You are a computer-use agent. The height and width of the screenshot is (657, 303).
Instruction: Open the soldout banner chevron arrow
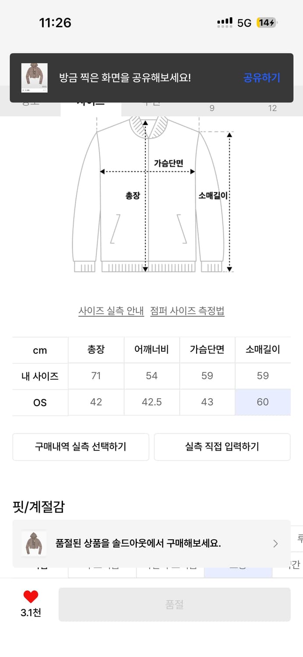click(x=275, y=544)
